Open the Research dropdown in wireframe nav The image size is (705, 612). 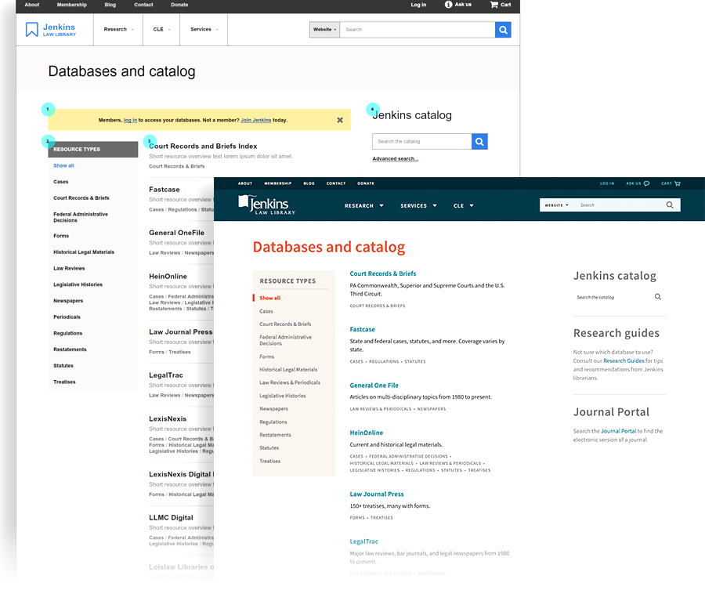coord(118,29)
